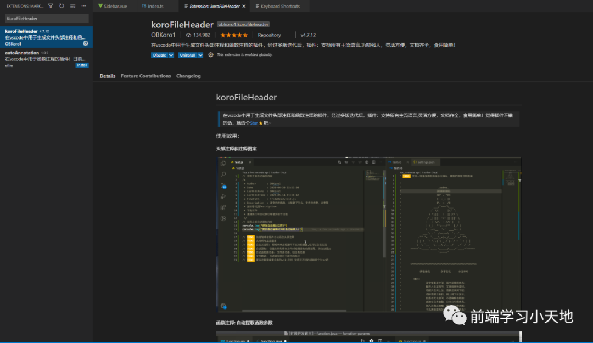This screenshot has height=343, width=593.
Task: Click the function-params demo screenshot
Action: click(369, 336)
